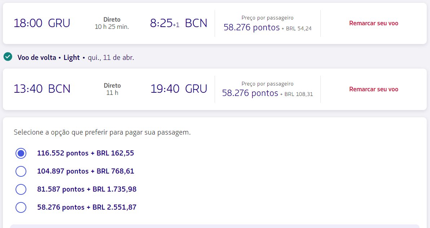
Task: Click the Selecione a opção que preferir text
Action: click(x=102, y=132)
